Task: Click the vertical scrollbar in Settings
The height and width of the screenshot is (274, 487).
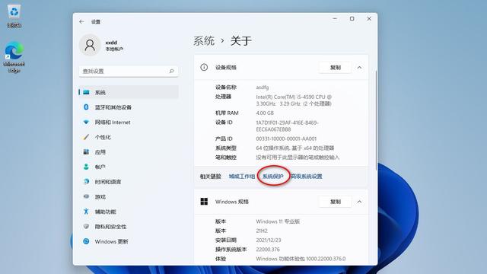Action: coord(376,120)
